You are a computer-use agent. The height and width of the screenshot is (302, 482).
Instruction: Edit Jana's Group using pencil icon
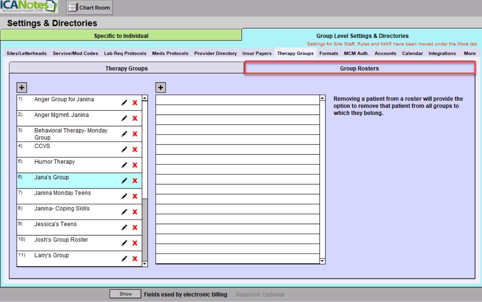click(124, 181)
